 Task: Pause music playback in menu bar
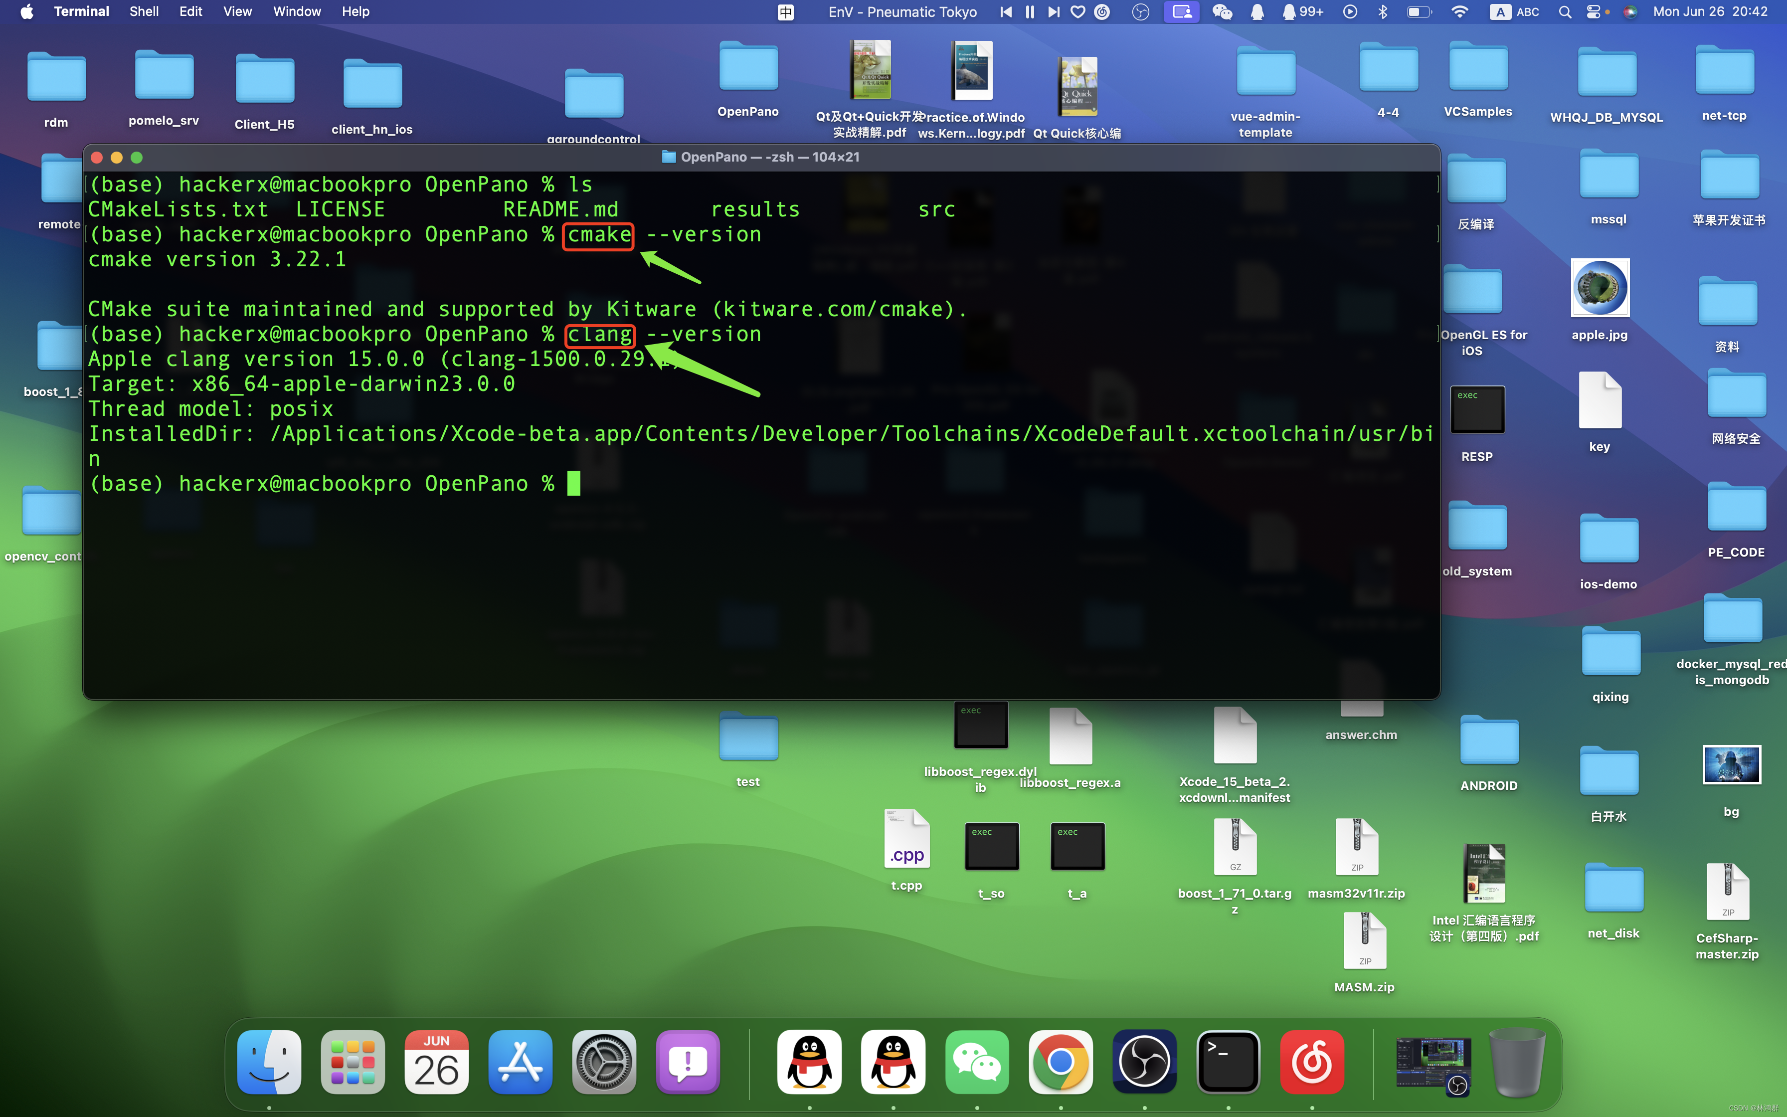(x=1030, y=12)
